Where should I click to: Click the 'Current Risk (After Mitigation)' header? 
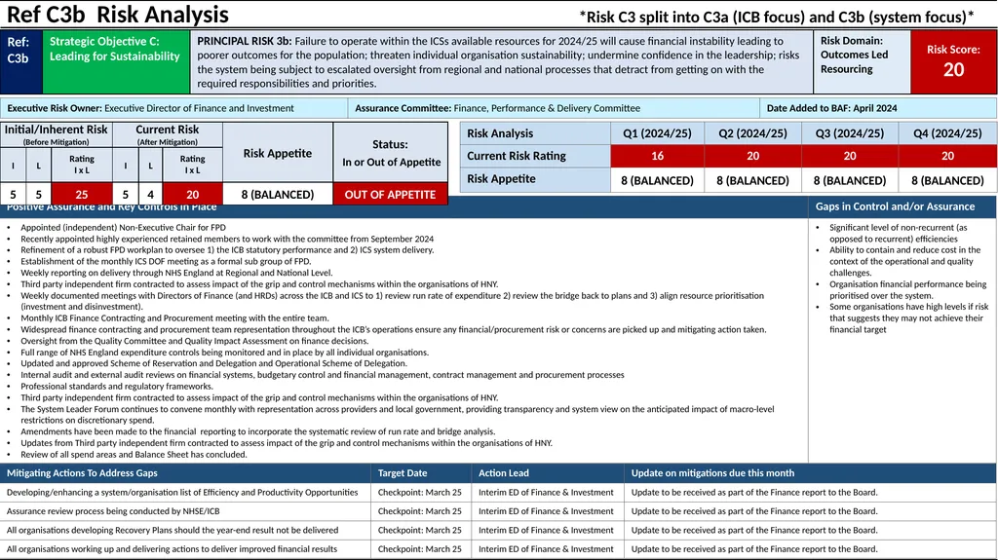(x=168, y=134)
